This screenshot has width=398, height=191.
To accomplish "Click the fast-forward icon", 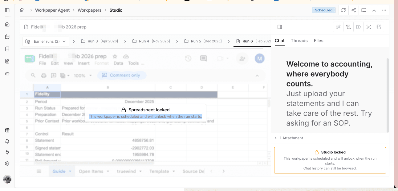I will pyautogui.click(x=359, y=27).
